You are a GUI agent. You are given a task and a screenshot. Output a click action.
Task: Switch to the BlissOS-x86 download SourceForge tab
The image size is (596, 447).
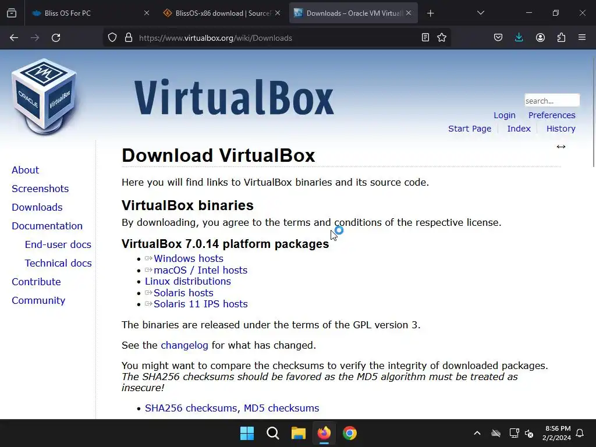click(222, 13)
